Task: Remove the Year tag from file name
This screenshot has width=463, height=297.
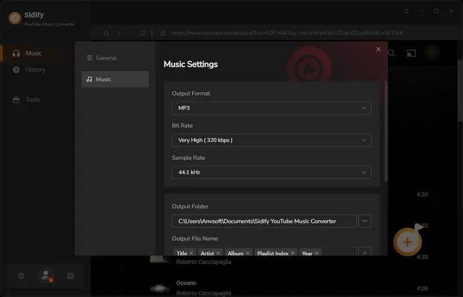Action: [x=317, y=253]
